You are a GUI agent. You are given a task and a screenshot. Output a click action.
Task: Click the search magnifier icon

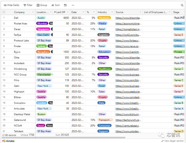(182, 5)
